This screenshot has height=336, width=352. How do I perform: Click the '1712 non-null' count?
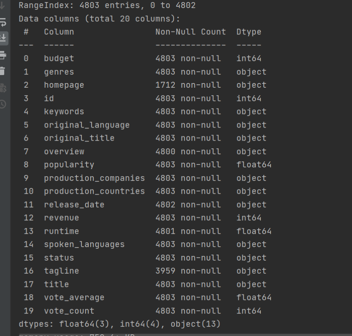188,85
